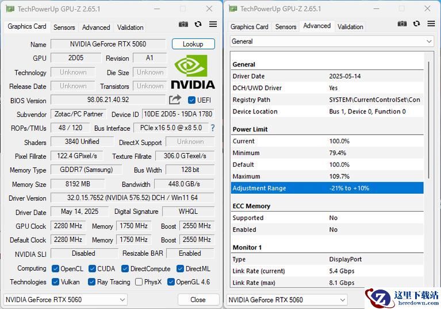Image resolution: width=441 pixels, height=309 pixels.
Task: Open the hamburger menu in right Advanced window
Action: tap(431, 24)
